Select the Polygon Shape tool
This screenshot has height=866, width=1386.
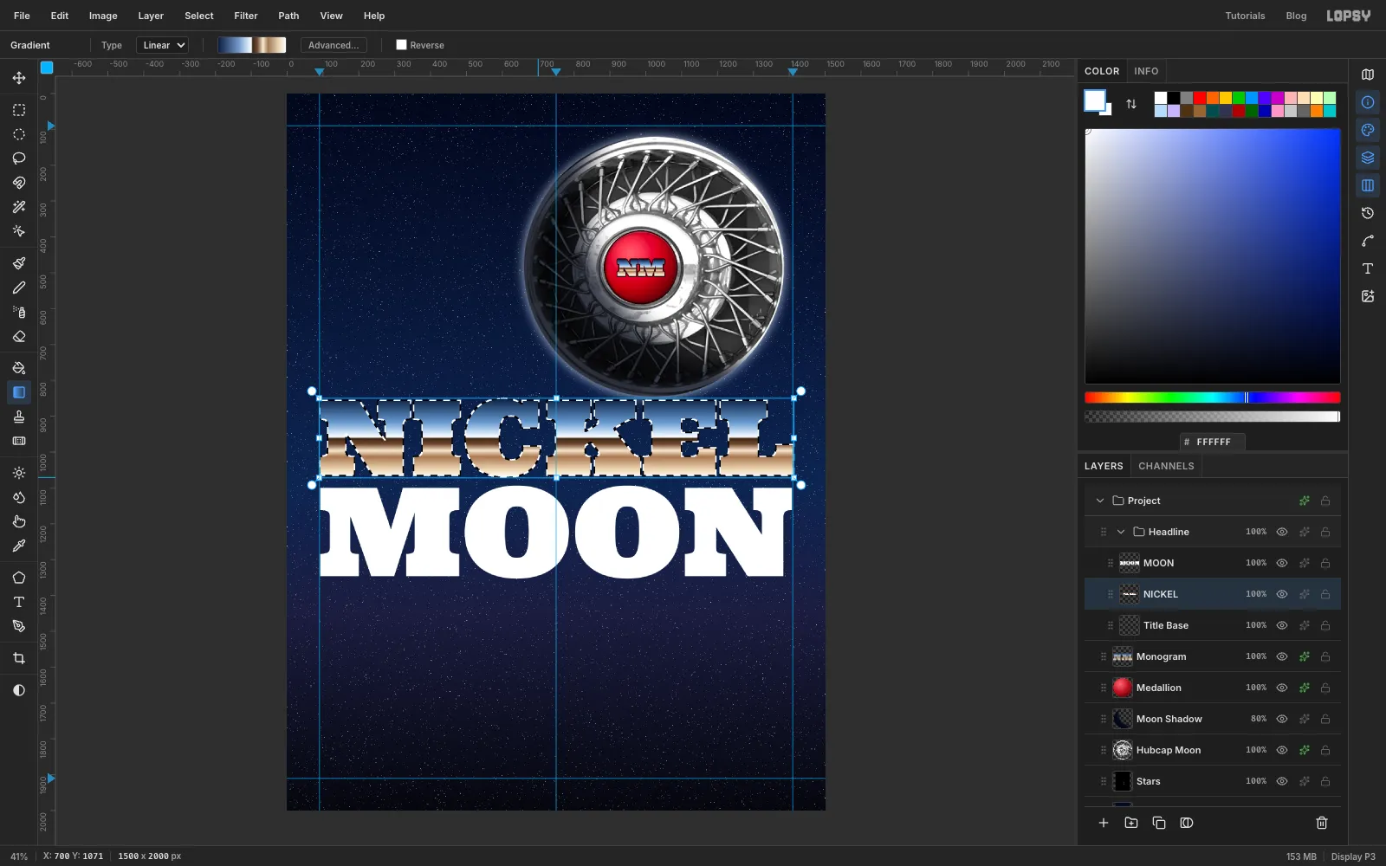[19, 578]
